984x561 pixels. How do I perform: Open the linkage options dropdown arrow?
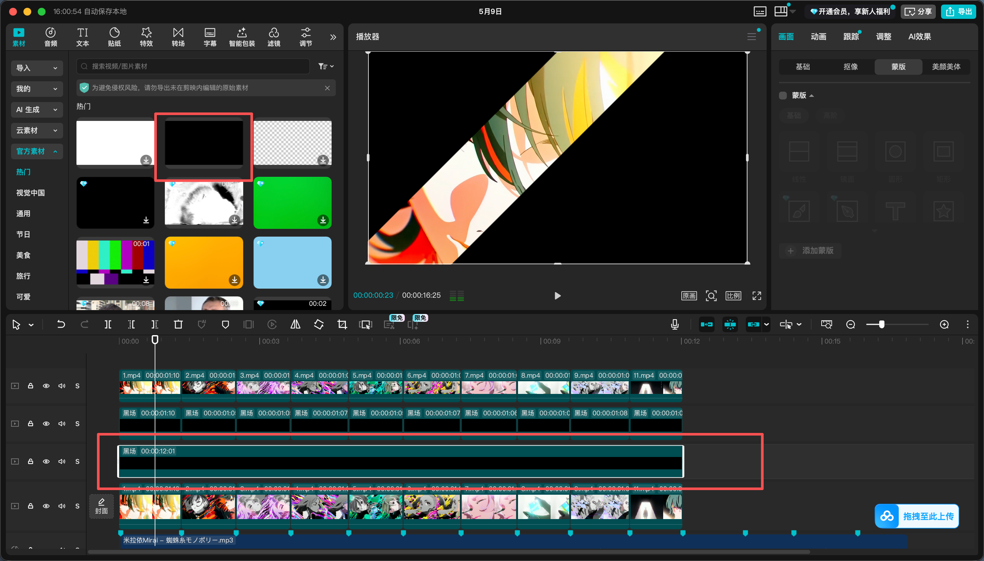click(x=766, y=324)
